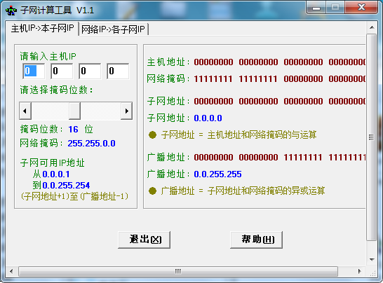Click vertical scrollbar up arrow
Viewport: 383px width, 283px height.
[x=372, y=27]
